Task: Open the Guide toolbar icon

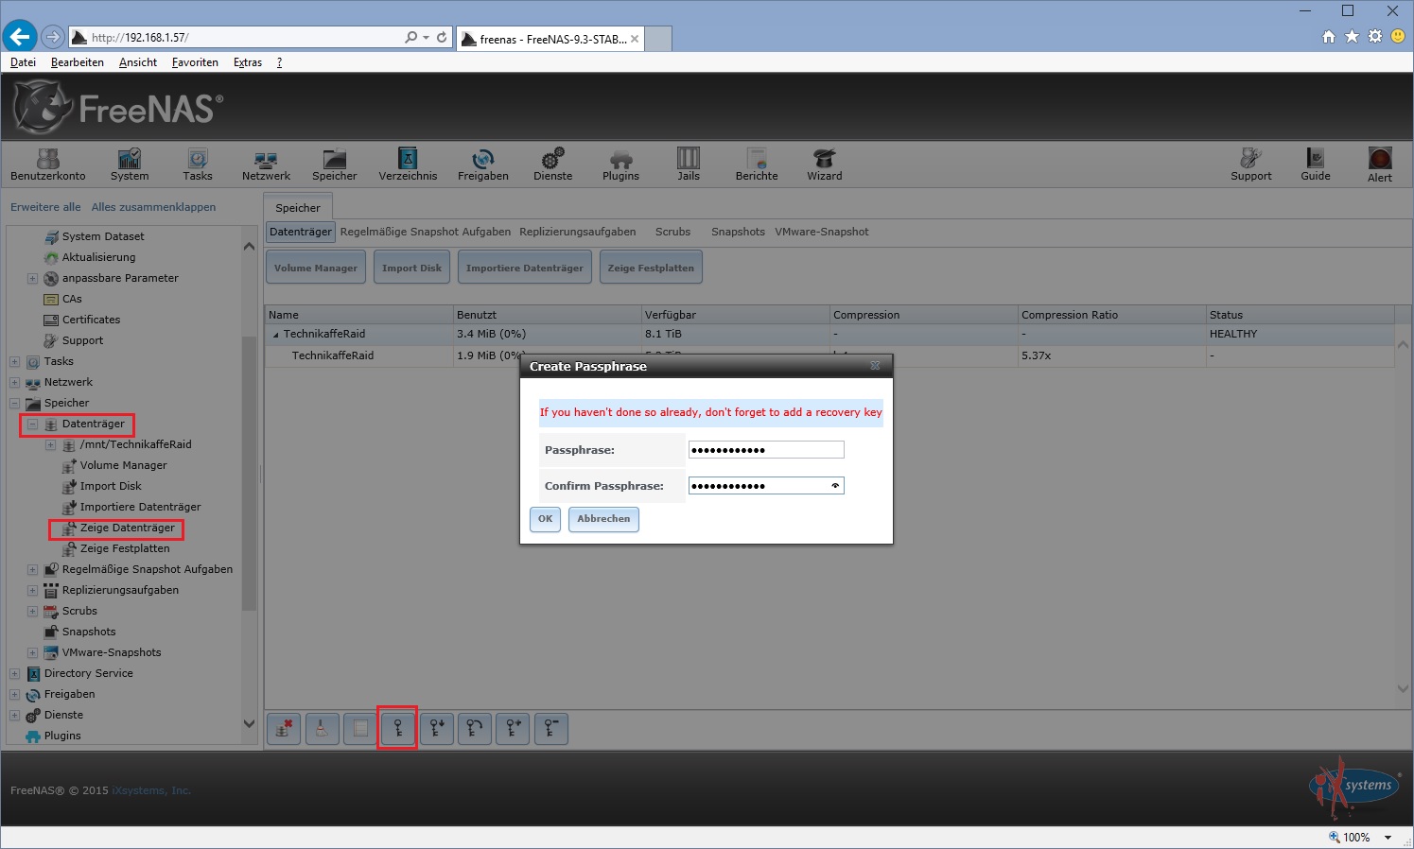Action: (1316, 164)
